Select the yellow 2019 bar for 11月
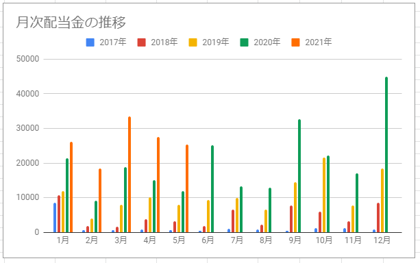Viewport: 420px width, 263px height. [x=353, y=218]
